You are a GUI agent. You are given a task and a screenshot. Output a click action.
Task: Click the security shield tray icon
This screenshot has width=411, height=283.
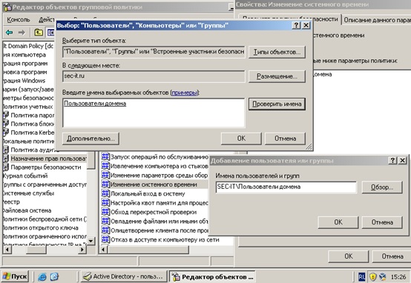point(372,277)
